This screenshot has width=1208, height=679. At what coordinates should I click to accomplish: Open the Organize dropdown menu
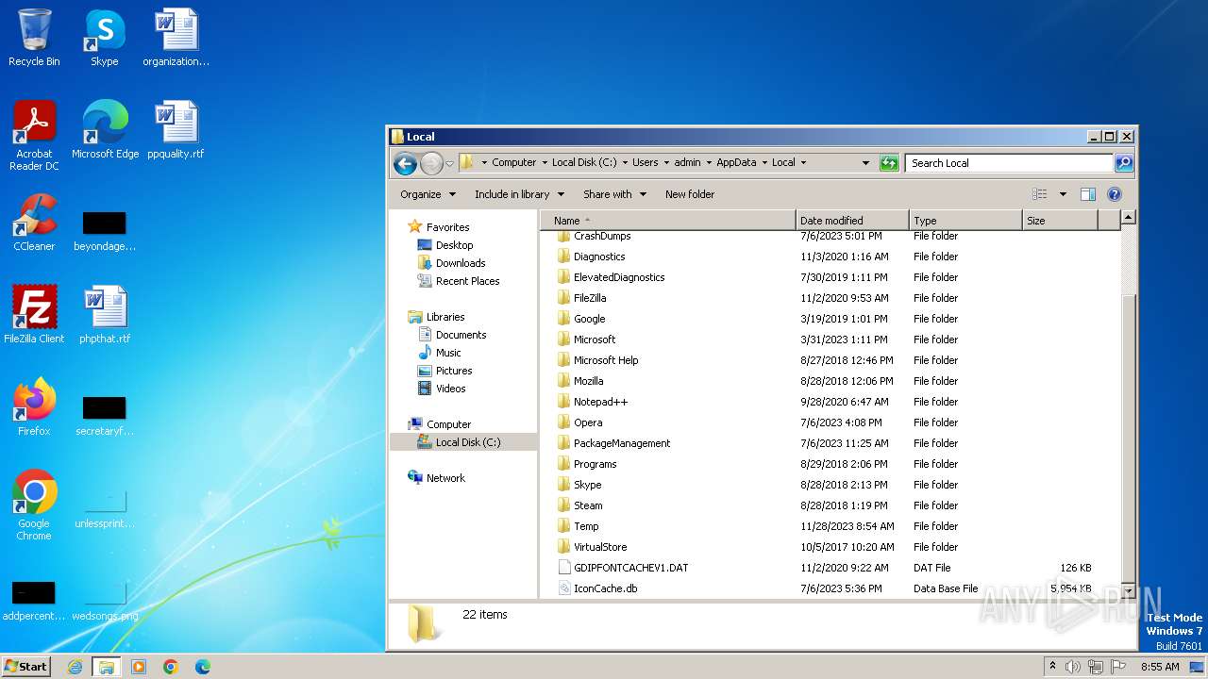tap(428, 194)
